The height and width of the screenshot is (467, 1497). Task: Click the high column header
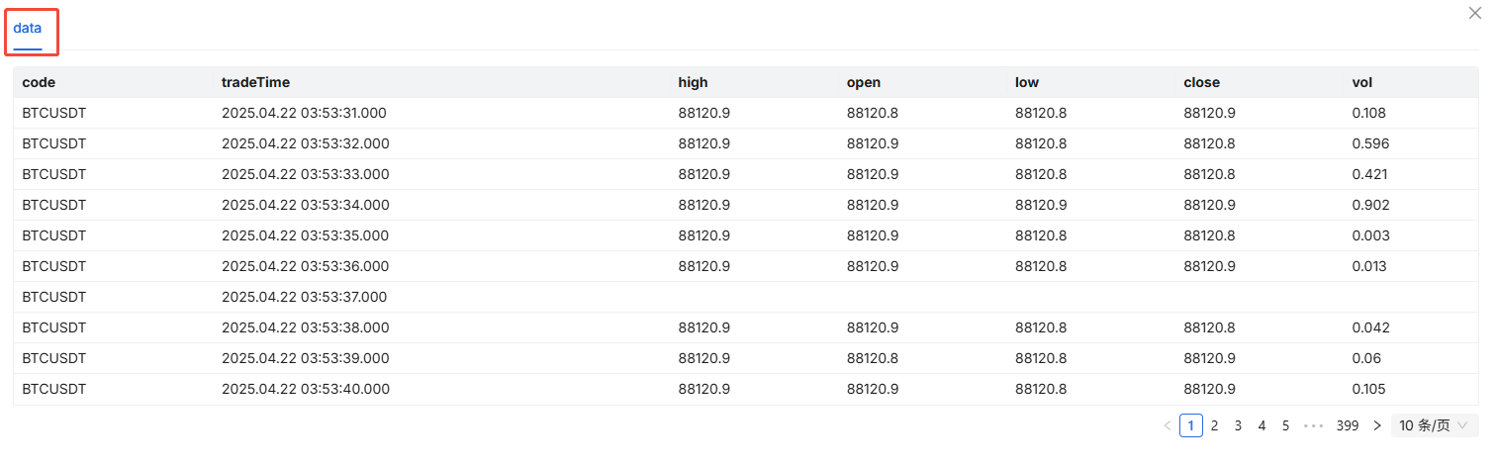pyautogui.click(x=693, y=82)
